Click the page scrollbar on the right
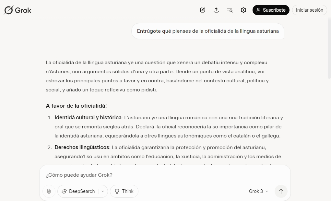This screenshot has height=201, width=331. pos(329,49)
